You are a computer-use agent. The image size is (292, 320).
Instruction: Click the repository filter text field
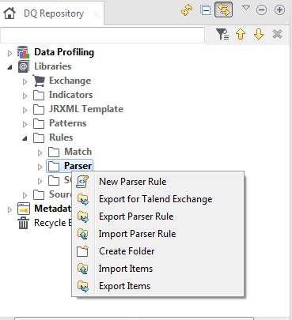point(102,35)
